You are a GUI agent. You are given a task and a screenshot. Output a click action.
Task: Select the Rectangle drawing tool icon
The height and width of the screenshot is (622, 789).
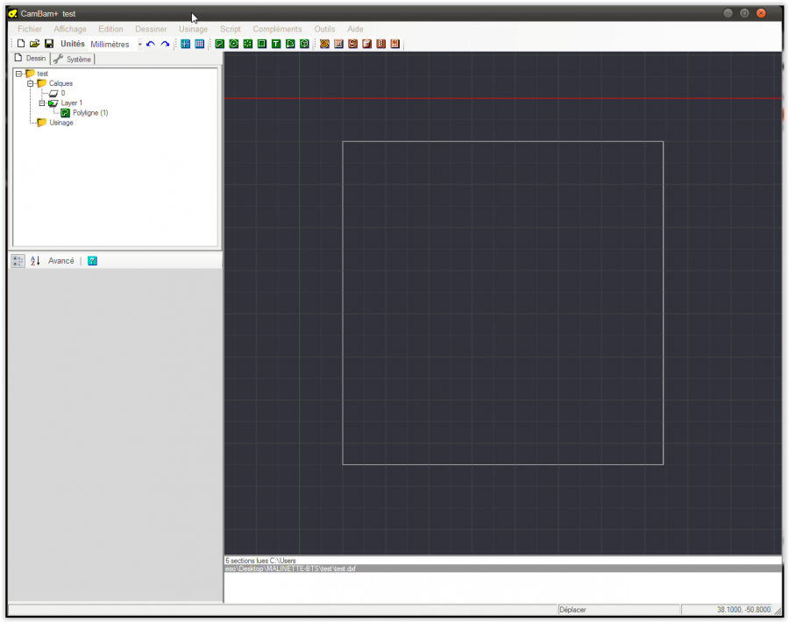[x=261, y=44]
